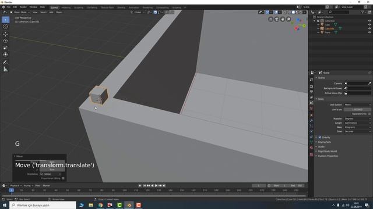Open the Length Centimeters dropdown
Viewport: 373px width, 209px height.
357,123
